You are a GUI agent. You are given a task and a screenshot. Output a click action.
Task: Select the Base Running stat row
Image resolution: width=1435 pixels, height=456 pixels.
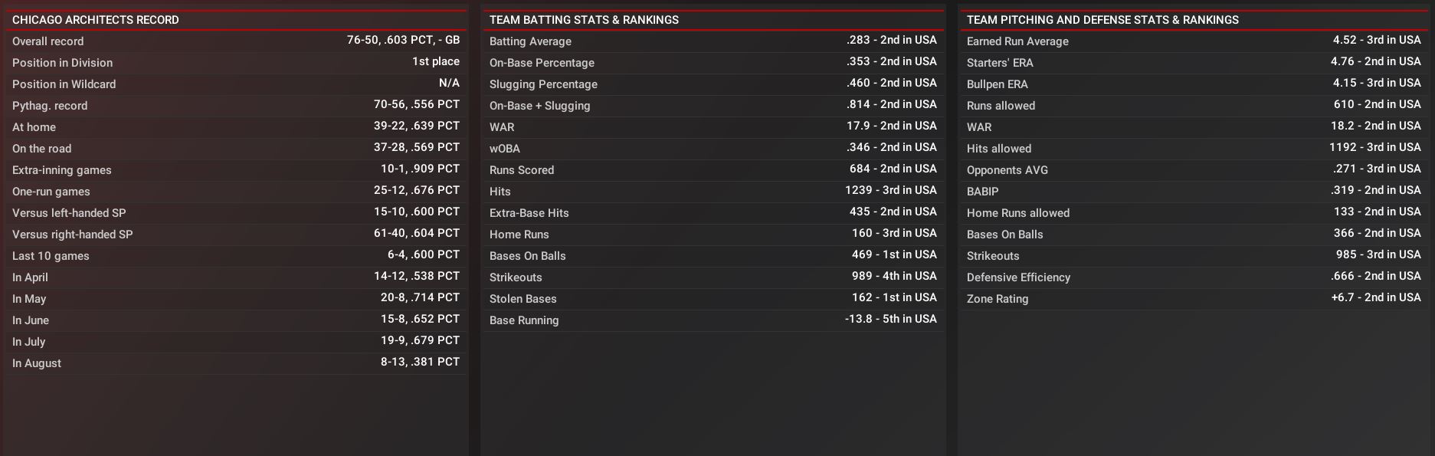(713, 320)
